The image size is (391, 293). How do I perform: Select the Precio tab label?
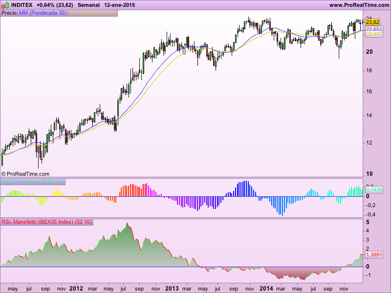(9, 13)
